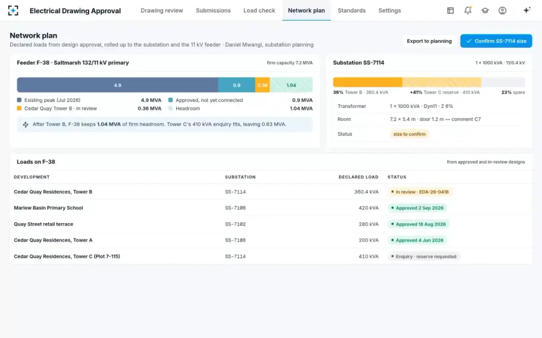
Task: Open the graduation cap learning icon
Action: 485,10
